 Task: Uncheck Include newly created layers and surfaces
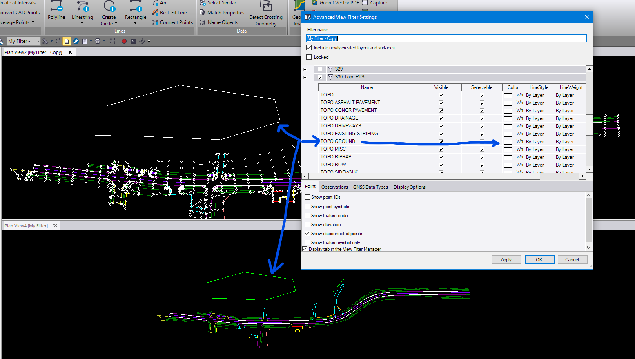pos(309,48)
